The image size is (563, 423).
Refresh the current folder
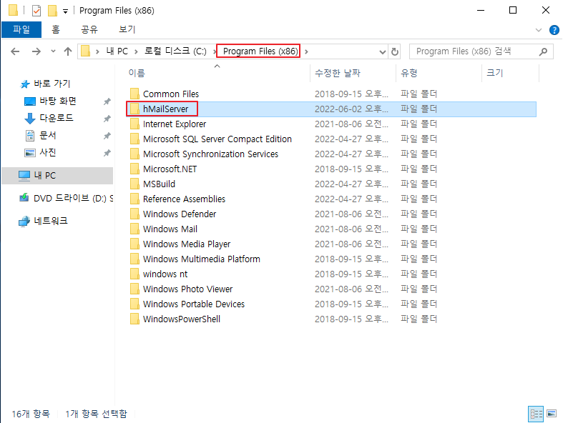coord(395,52)
